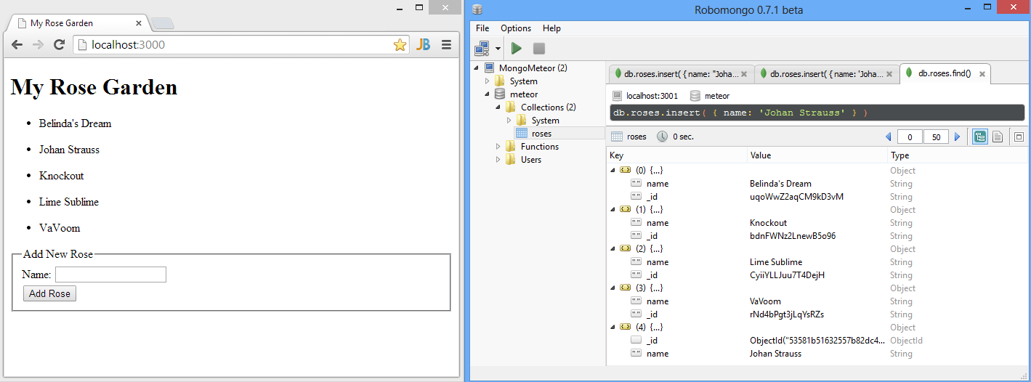The height and width of the screenshot is (382, 1031).
Task: Click the bookmark star in Chrome address bar
Action: coord(400,45)
